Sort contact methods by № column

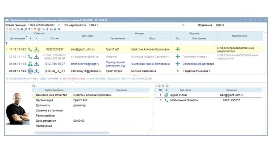160,90
